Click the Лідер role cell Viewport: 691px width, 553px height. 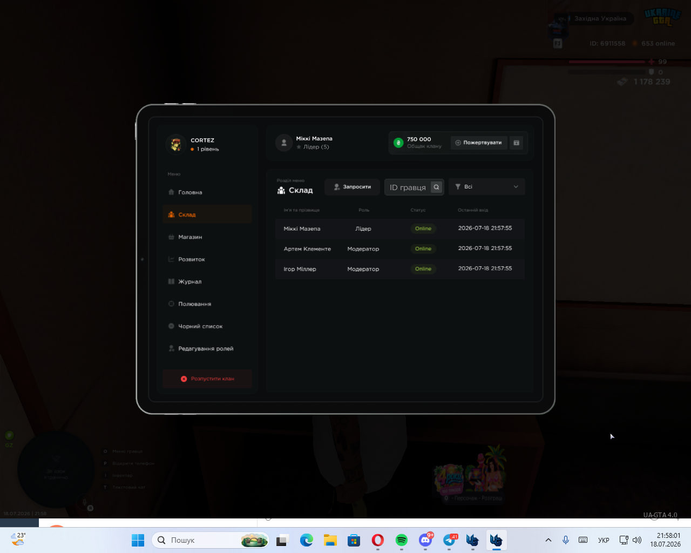point(363,229)
